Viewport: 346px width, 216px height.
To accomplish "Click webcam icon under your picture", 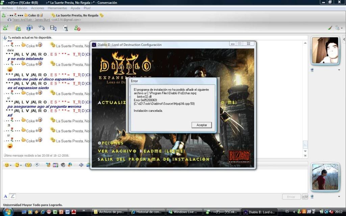I will pos(312,196).
